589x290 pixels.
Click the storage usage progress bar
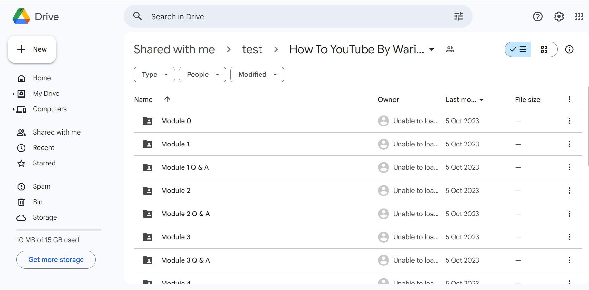pyautogui.click(x=59, y=230)
